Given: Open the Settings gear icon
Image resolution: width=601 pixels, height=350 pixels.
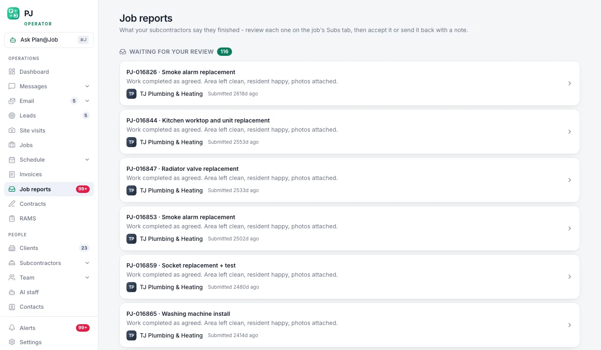Looking at the screenshot, I should (x=12, y=342).
